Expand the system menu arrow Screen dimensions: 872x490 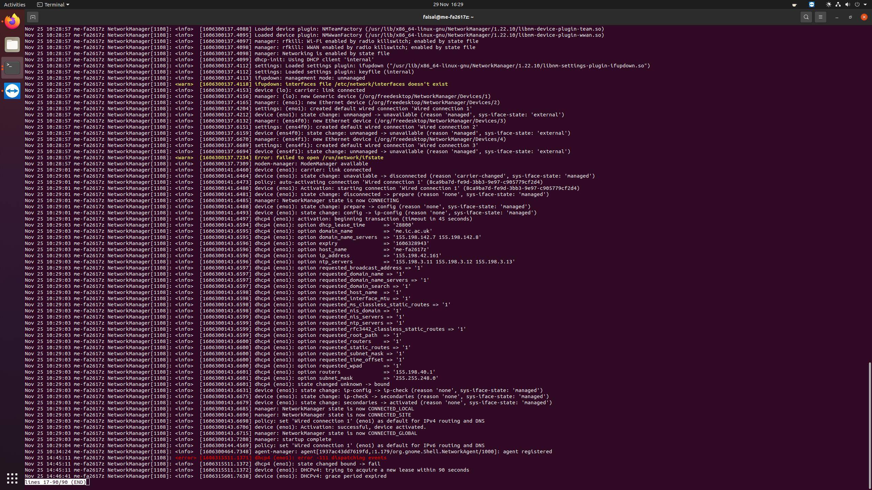[865, 5]
